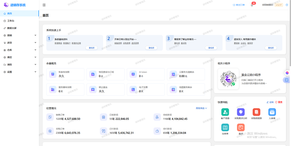
Task: Go to 首页 in the sidebar
Action: click(x=20, y=13)
